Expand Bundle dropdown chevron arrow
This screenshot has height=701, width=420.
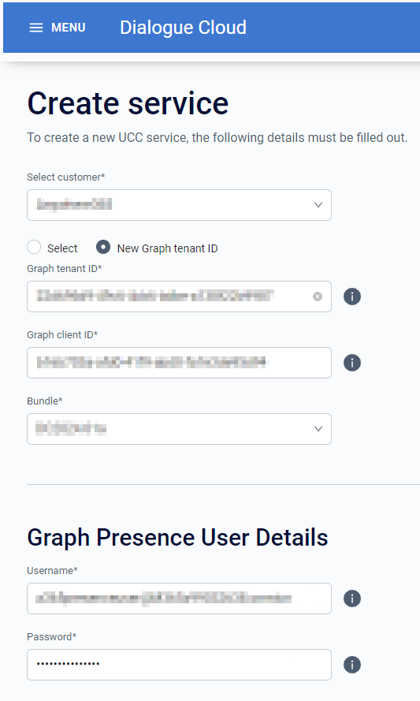pos(318,429)
